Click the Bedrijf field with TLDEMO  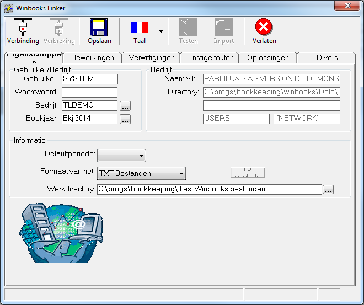tap(89, 105)
